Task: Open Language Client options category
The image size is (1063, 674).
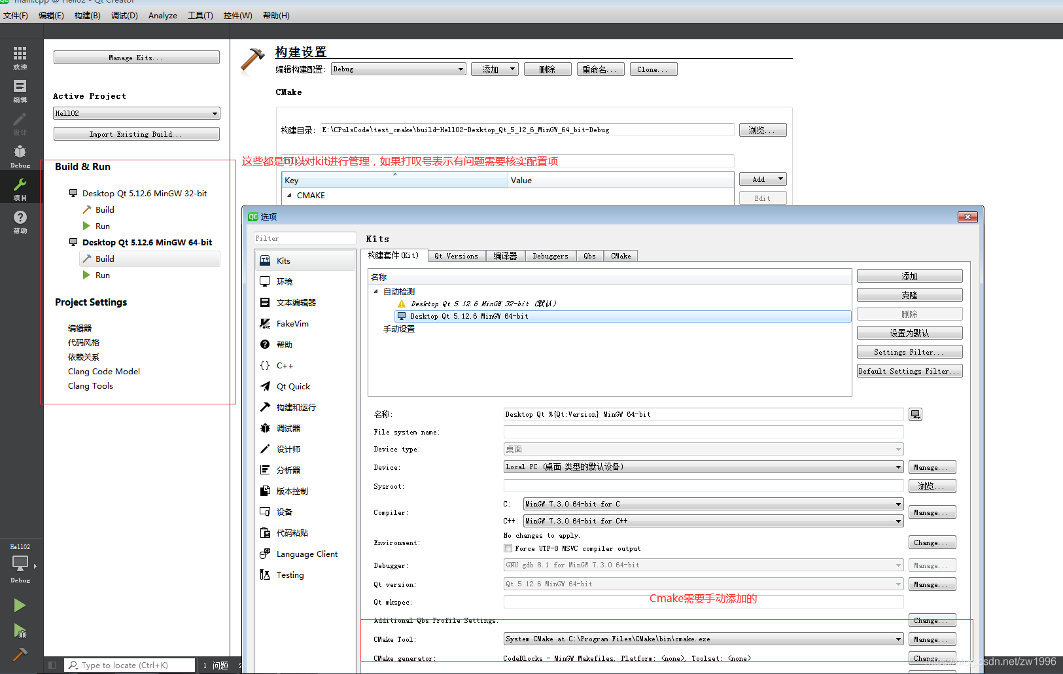Action: pos(305,554)
